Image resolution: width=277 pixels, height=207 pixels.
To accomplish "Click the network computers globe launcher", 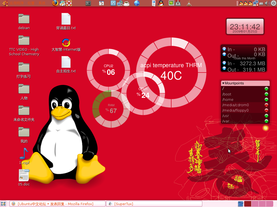I will click(120, 3).
